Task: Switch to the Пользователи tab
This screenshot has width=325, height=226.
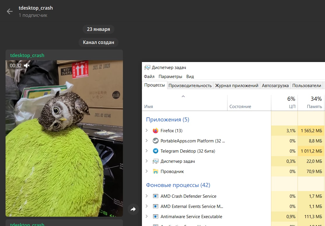Action: click(x=307, y=86)
